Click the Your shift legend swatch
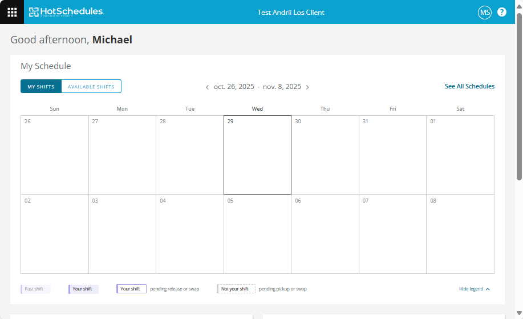Viewport: 523px width, 319px height. tap(83, 289)
